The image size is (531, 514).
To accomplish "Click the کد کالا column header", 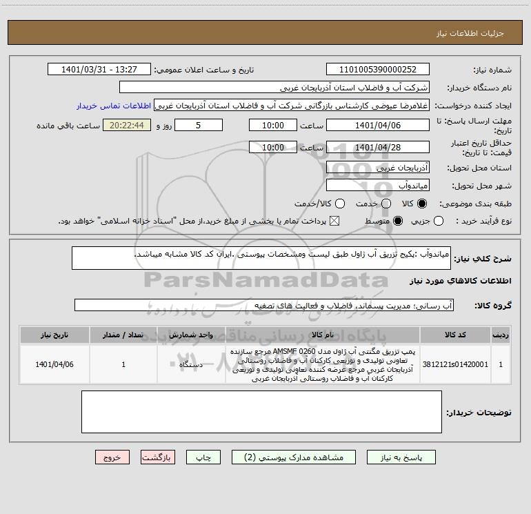I will point(455,335).
